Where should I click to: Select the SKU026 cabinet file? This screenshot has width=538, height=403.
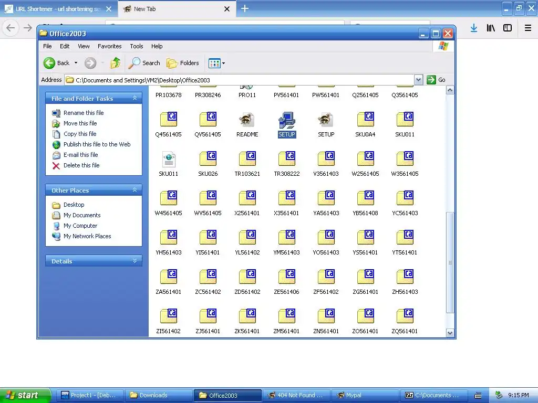[x=208, y=159]
